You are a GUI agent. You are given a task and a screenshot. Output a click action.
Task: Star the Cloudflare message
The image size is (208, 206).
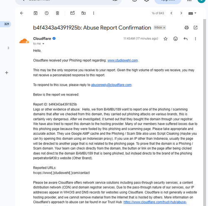(166, 39)
